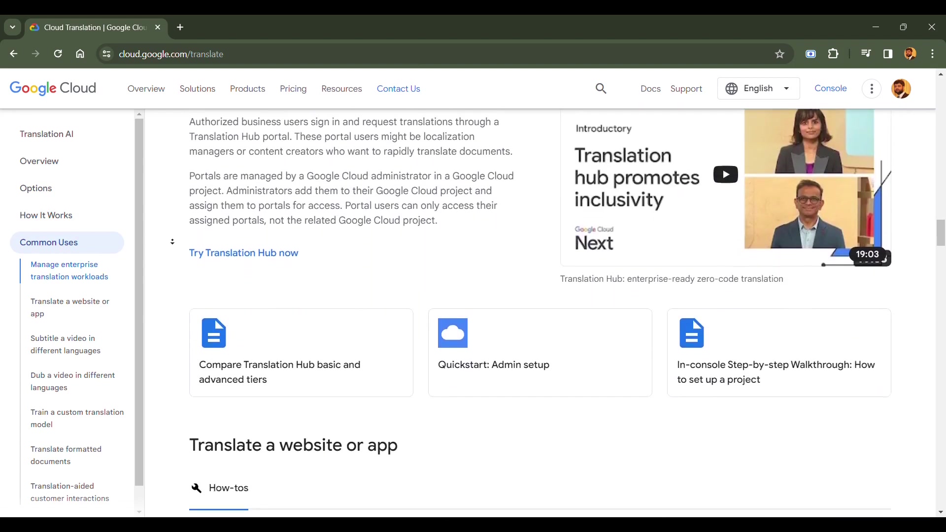Expand the paragraph resize handle
The image size is (946, 532).
click(x=172, y=242)
